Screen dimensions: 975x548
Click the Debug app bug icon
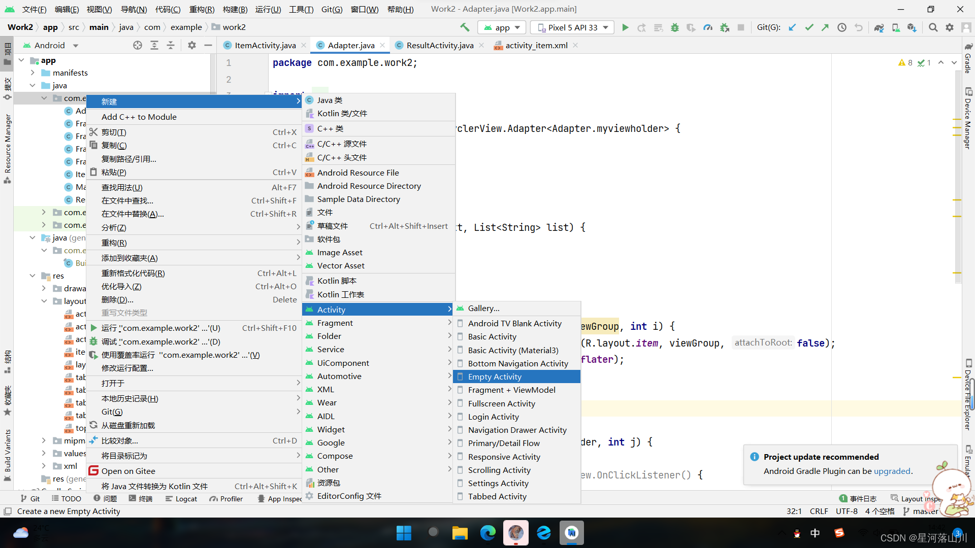pos(675,27)
